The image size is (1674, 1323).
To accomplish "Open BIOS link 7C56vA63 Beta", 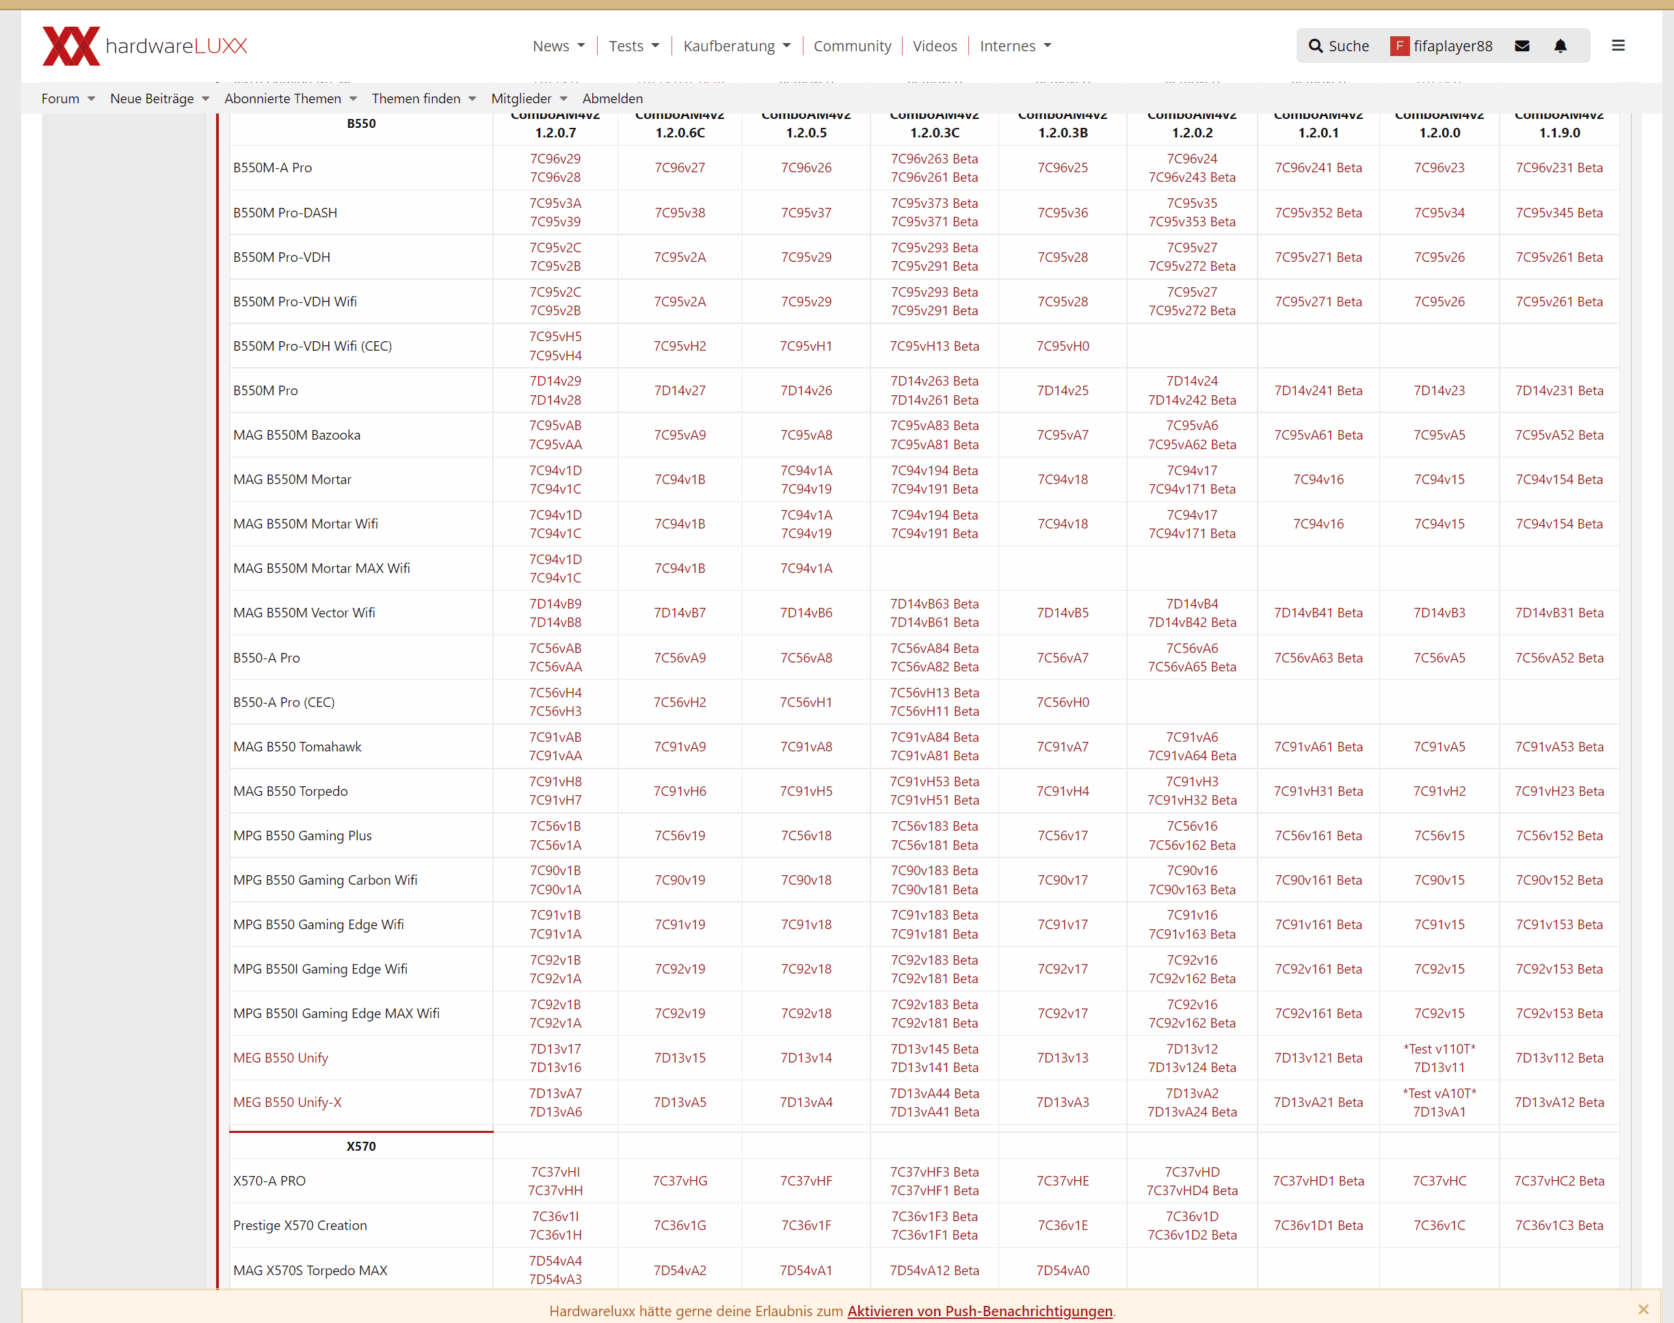I will coord(1318,658).
